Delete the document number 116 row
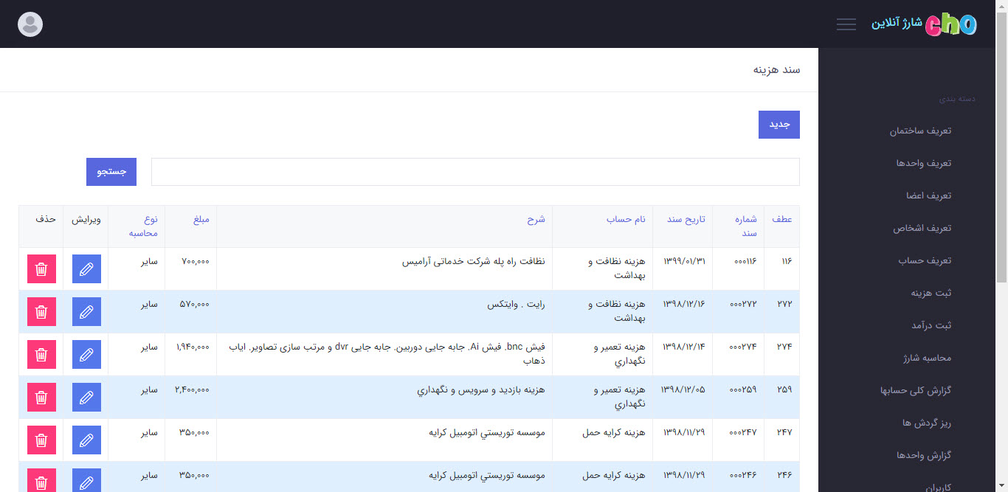This screenshot has width=1008, height=492. point(41,268)
